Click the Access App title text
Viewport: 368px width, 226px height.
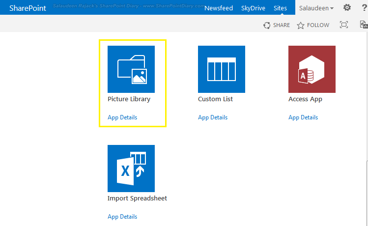305,99
